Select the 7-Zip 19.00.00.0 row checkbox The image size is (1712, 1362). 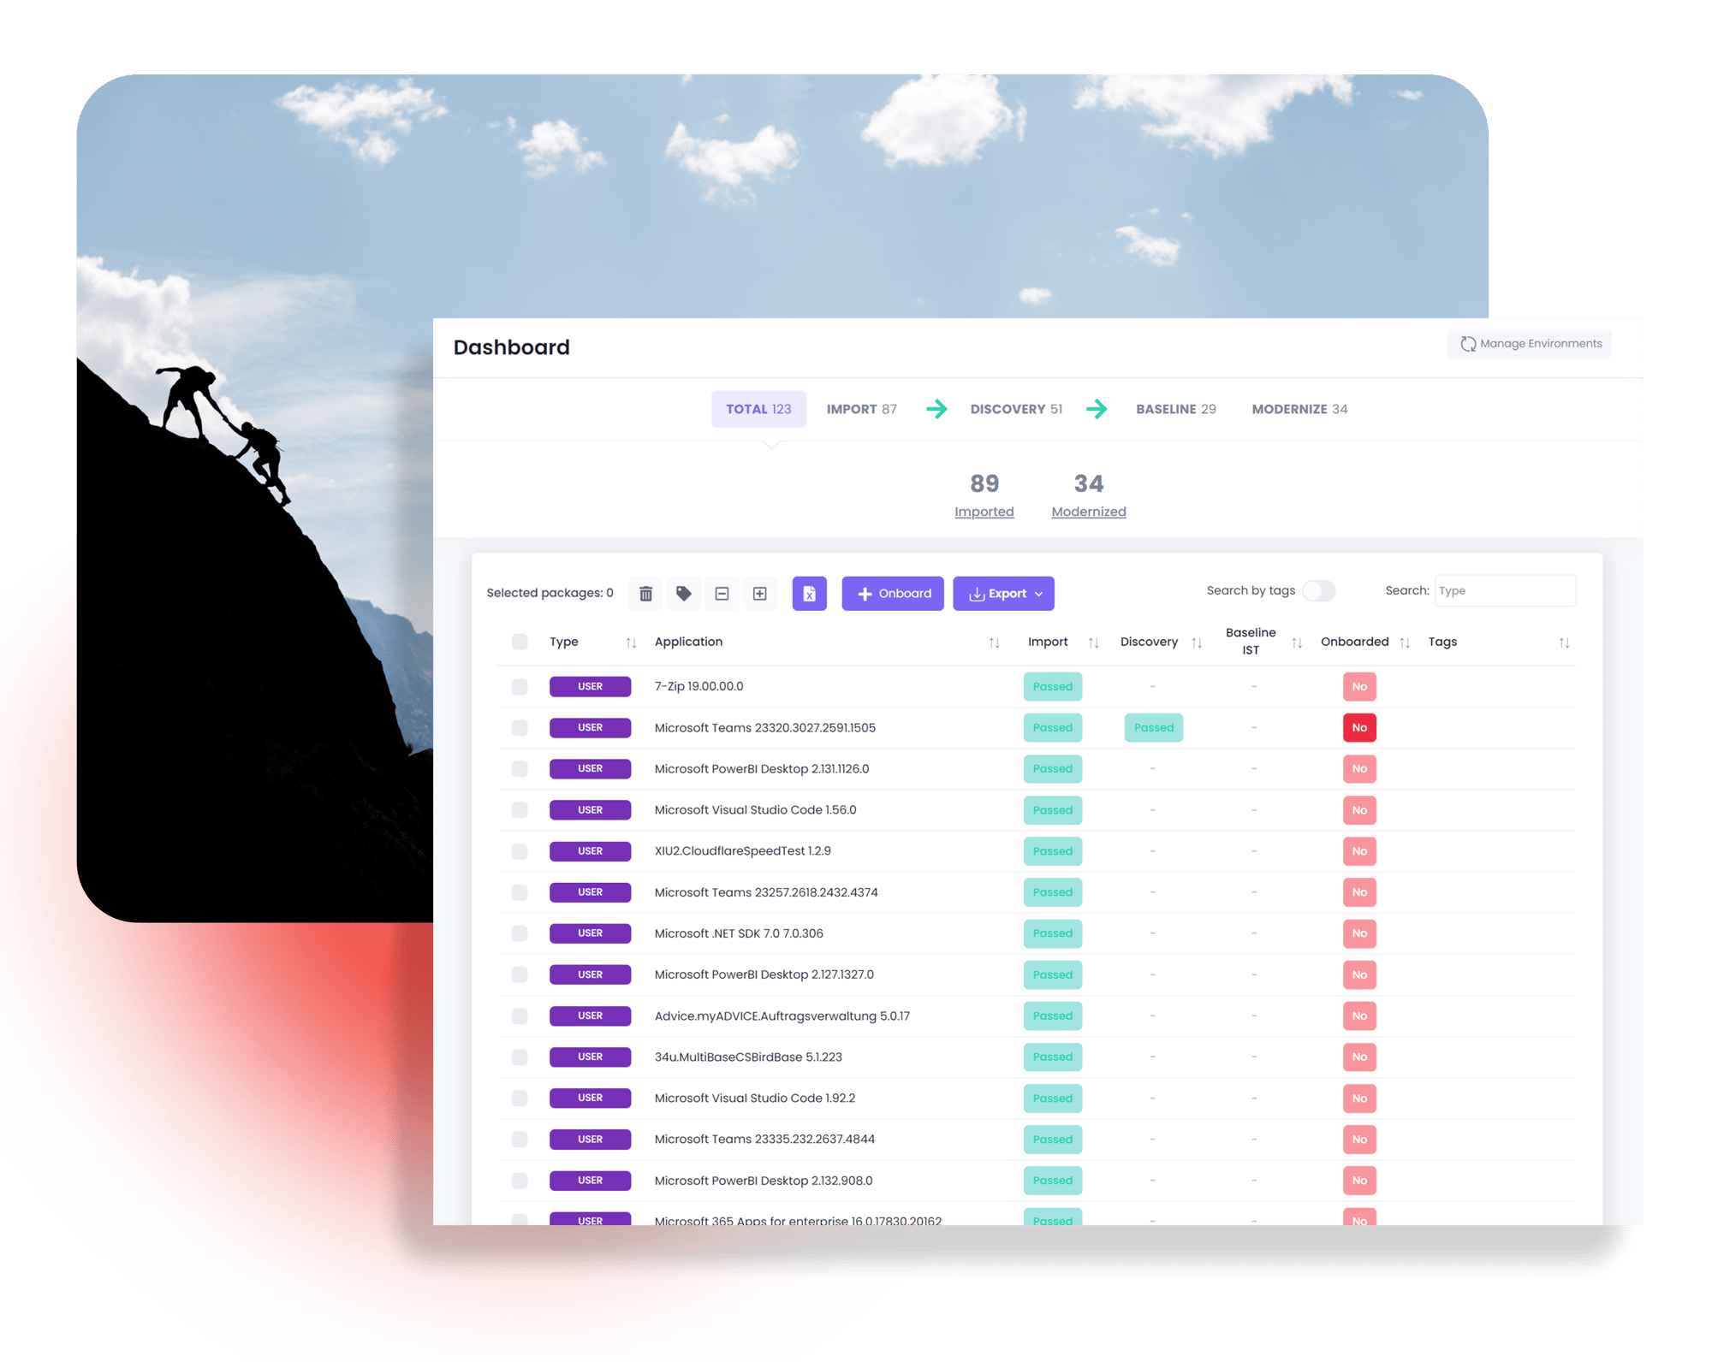[x=520, y=686]
